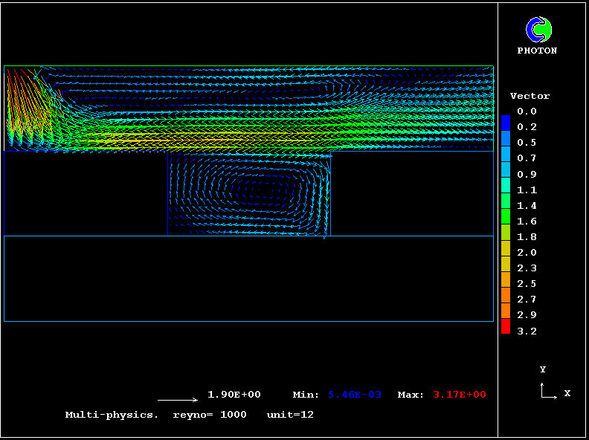Click the Y axis label
589x440 pixels.
[543, 369]
